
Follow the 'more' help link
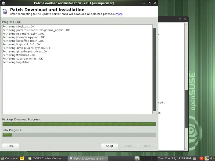coord(119,14)
